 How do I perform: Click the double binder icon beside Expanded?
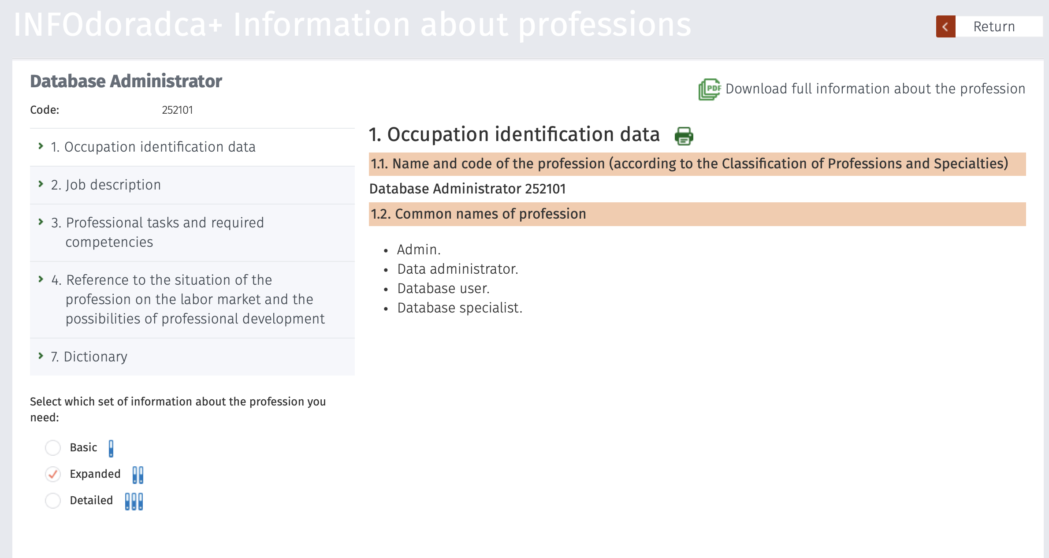pyautogui.click(x=138, y=475)
